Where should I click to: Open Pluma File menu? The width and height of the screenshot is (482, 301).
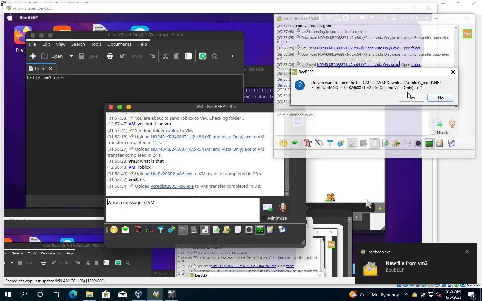coord(32,44)
